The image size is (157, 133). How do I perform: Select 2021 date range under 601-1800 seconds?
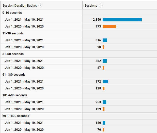click(x=24, y=123)
